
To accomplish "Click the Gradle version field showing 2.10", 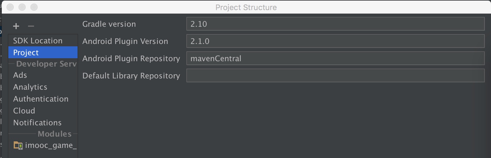I will coord(335,24).
